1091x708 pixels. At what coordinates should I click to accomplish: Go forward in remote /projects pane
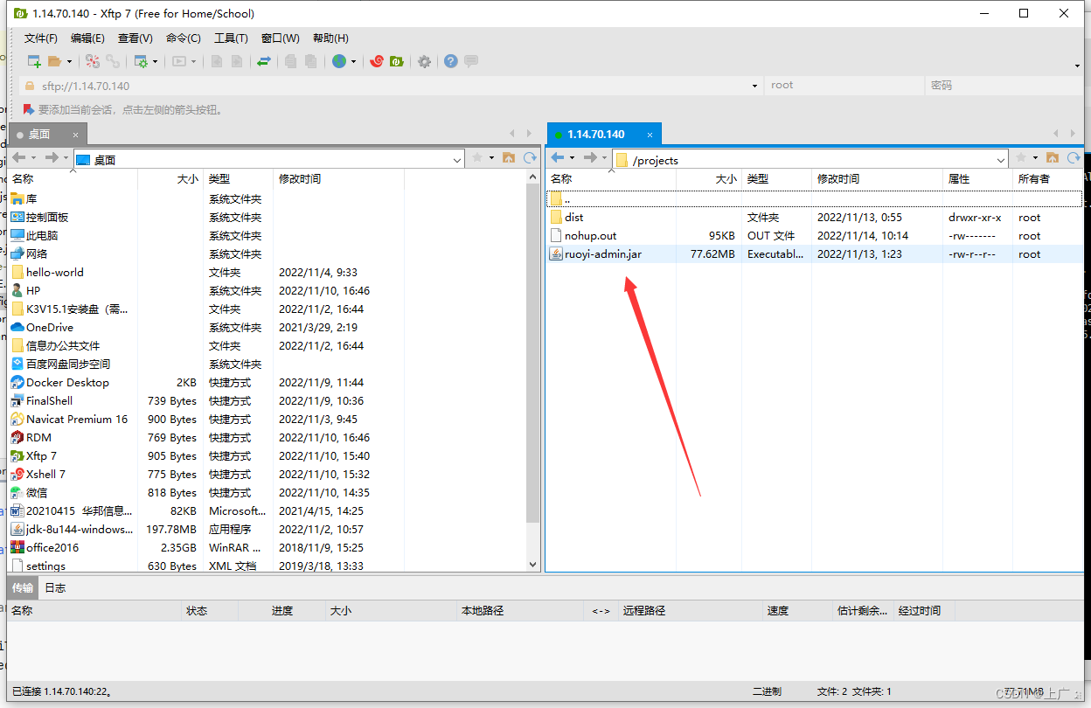point(590,157)
